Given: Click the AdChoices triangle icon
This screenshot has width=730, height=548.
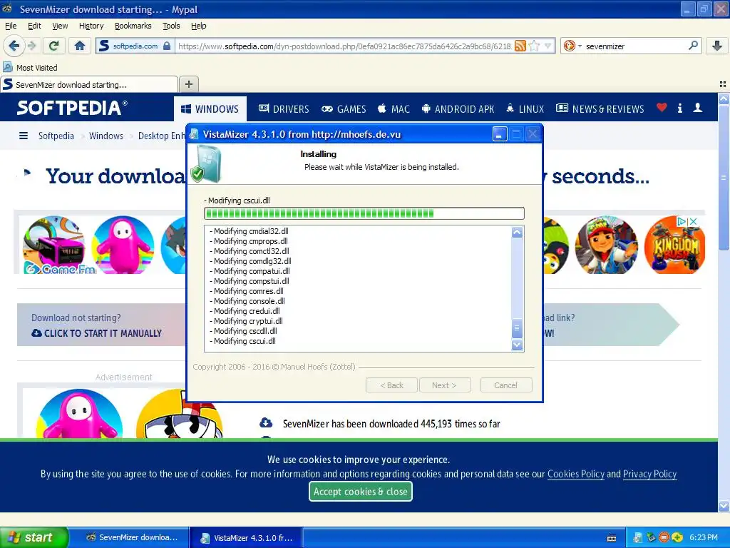Looking at the screenshot, I should [x=682, y=221].
